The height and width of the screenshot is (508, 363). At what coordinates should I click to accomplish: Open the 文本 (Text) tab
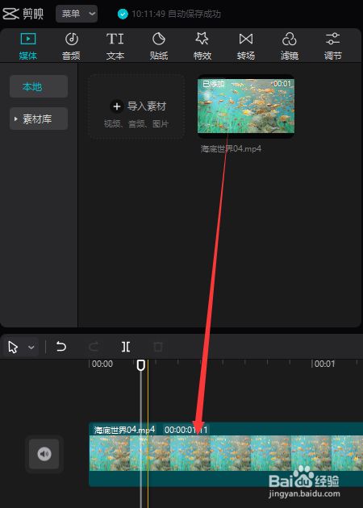point(115,46)
